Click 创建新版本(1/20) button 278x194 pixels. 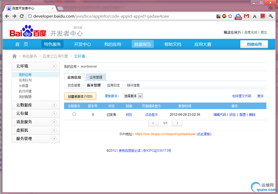tap(80, 96)
